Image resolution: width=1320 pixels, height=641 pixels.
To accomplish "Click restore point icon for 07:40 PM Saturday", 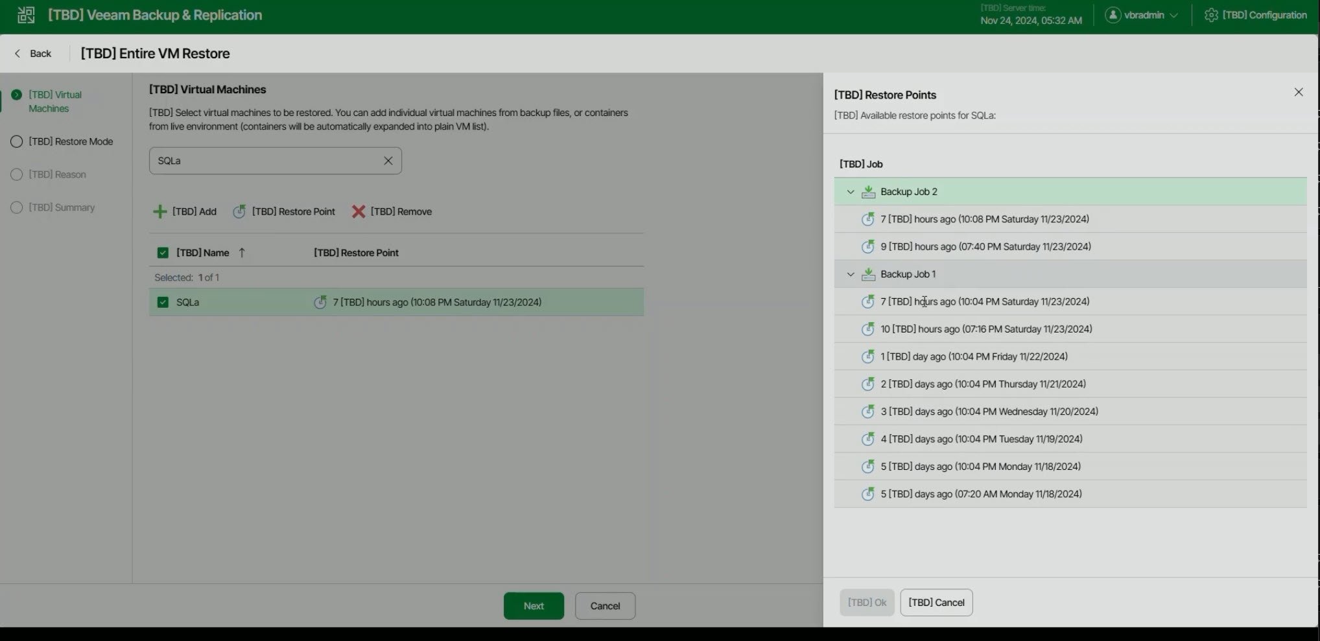I will (867, 246).
